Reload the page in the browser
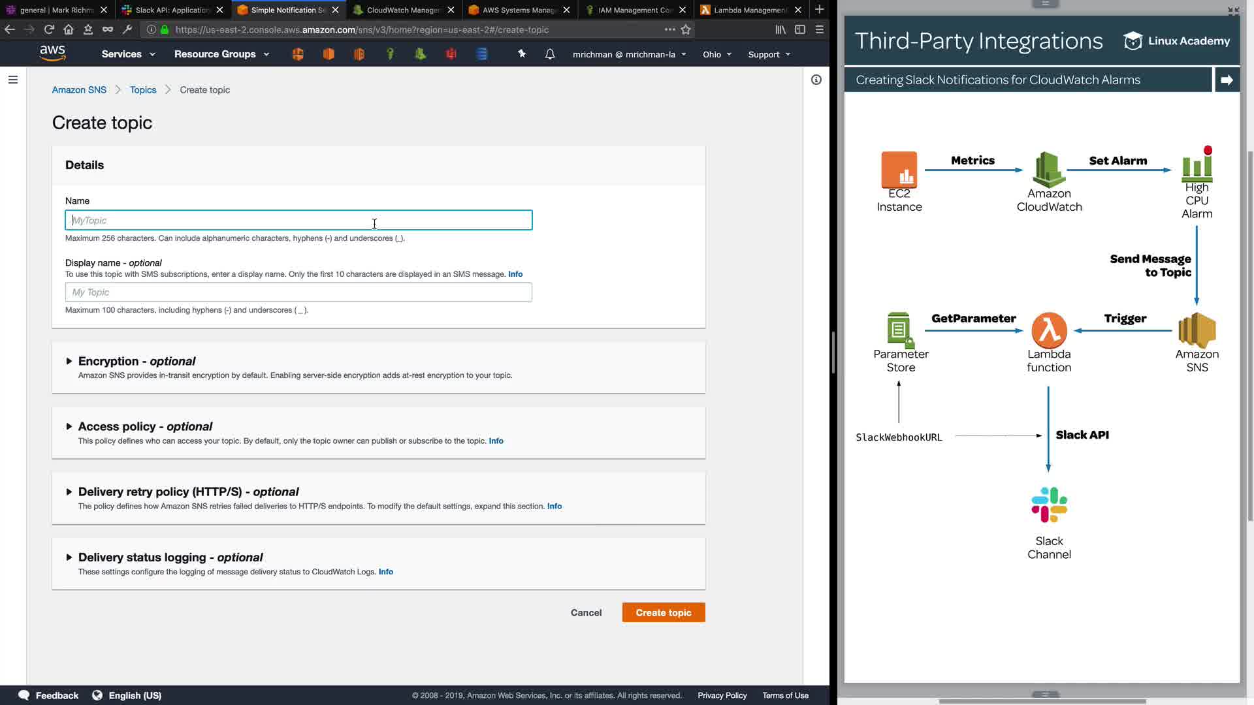The image size is (1254, 705). (x=49, y=29)
